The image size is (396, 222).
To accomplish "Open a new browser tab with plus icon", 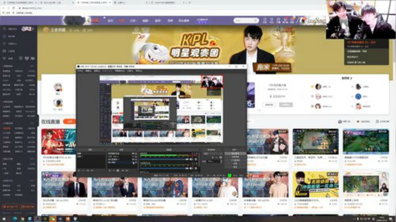I will pyautogui.click(x=189, y=3).
